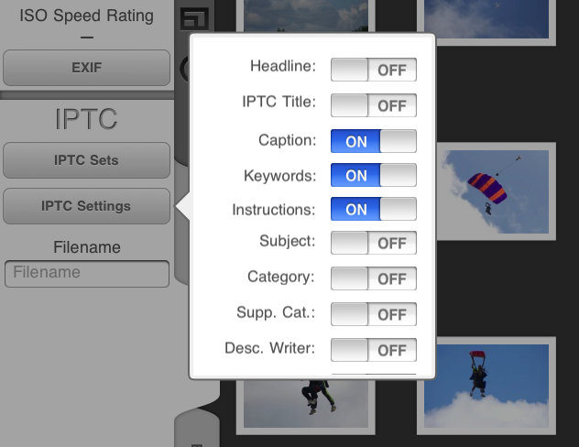Image resolution: width=579 pixels, height=447 pixels.
Task: Toggle the Desc. Writer switch on
Action: pyautogui.click(x=373, y=350)
